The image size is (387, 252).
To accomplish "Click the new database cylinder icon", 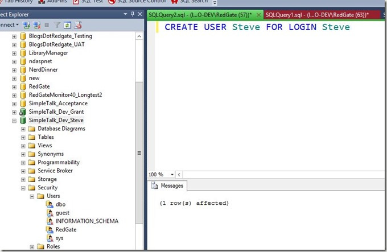I will point(23,78).
